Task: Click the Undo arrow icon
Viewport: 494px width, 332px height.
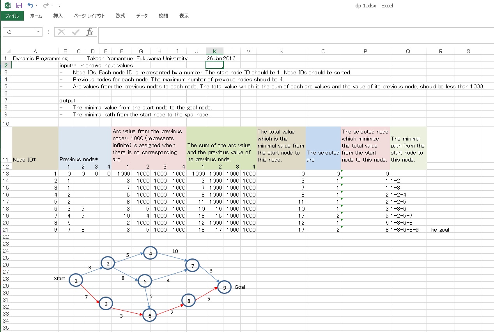Action: pyautogui.click(x=30, y=5)
